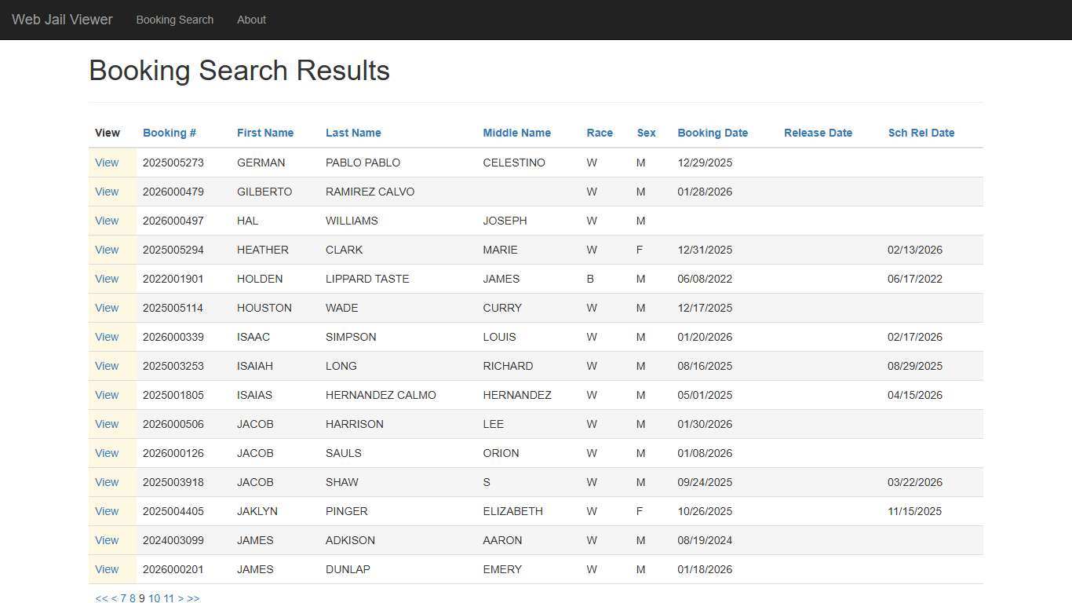Viewport: 1072px width, 603px height.
Task: Sort results by Booking Date column
Action: click(713, 133)
